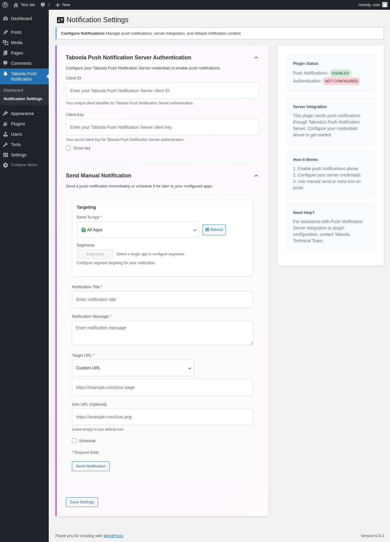Click the Tools wrench icon
Image resolution: width=390 pixels, height=542 pixels.
(5, 145)
